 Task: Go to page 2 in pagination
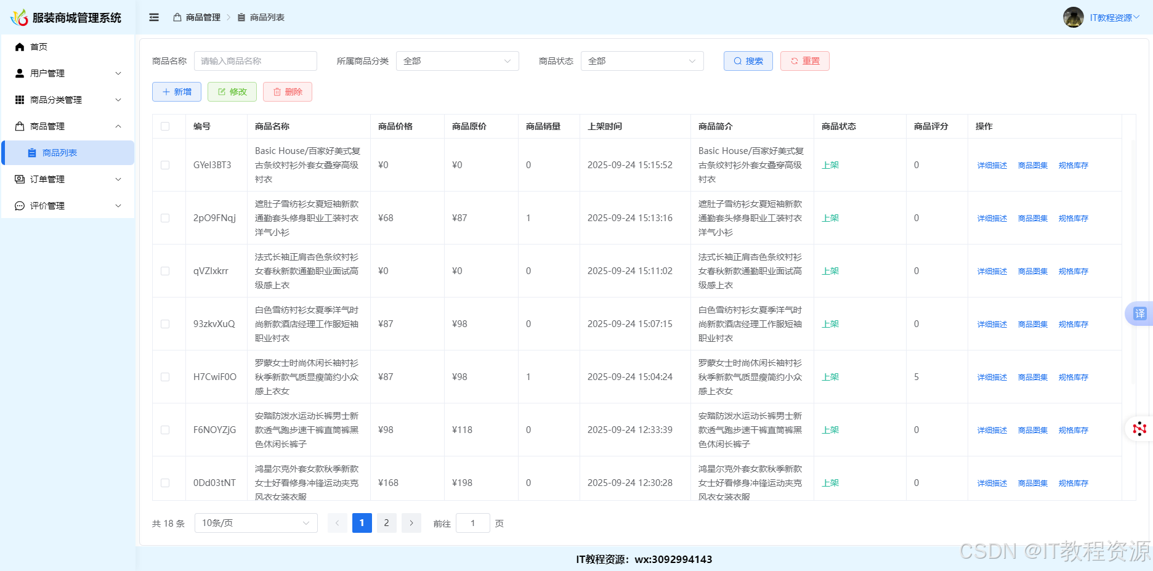[x=386, y=523]
